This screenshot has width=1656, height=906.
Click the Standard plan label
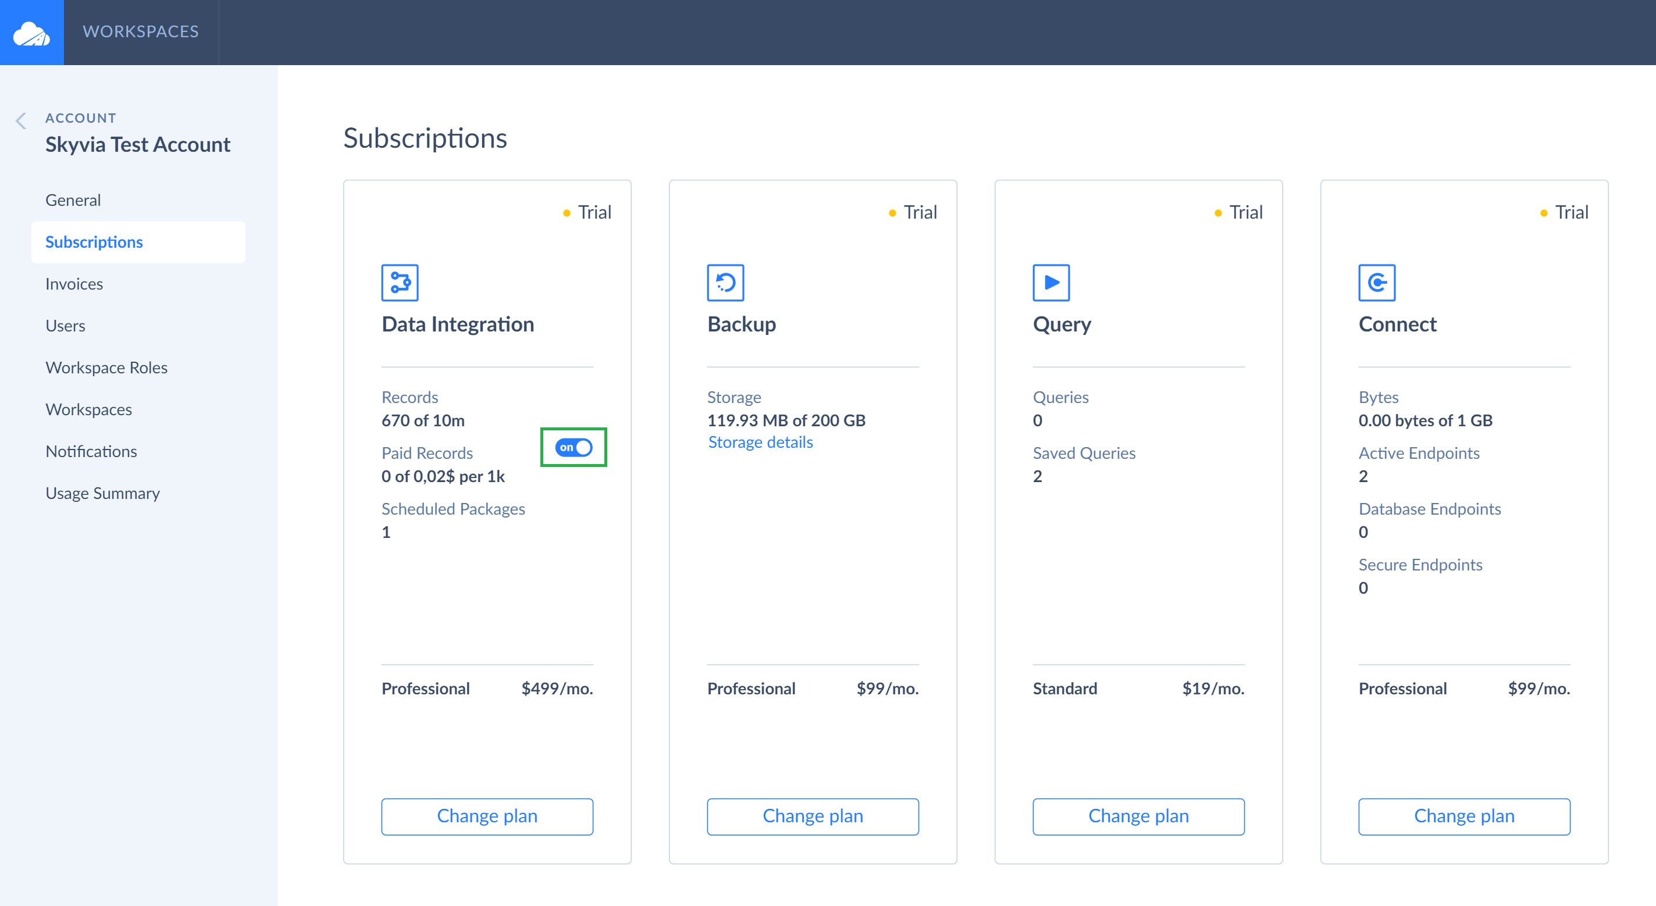[1064, 688]
